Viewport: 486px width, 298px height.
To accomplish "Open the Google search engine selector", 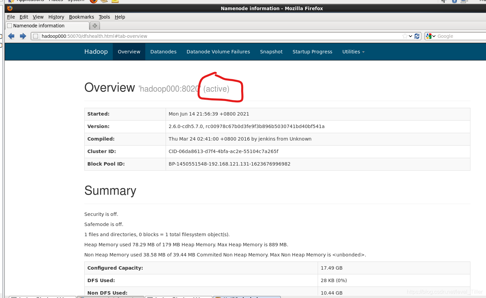I will coord(431,36).
